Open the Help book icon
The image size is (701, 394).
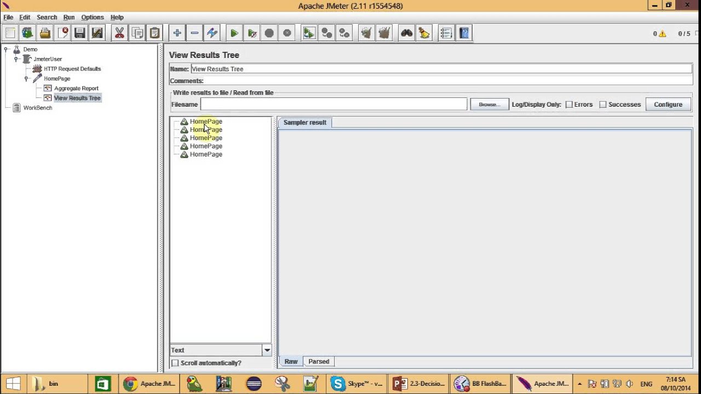click(x=463, y=33)
